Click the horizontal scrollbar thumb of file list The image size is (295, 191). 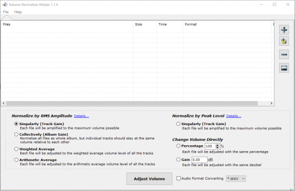(132, 103)
